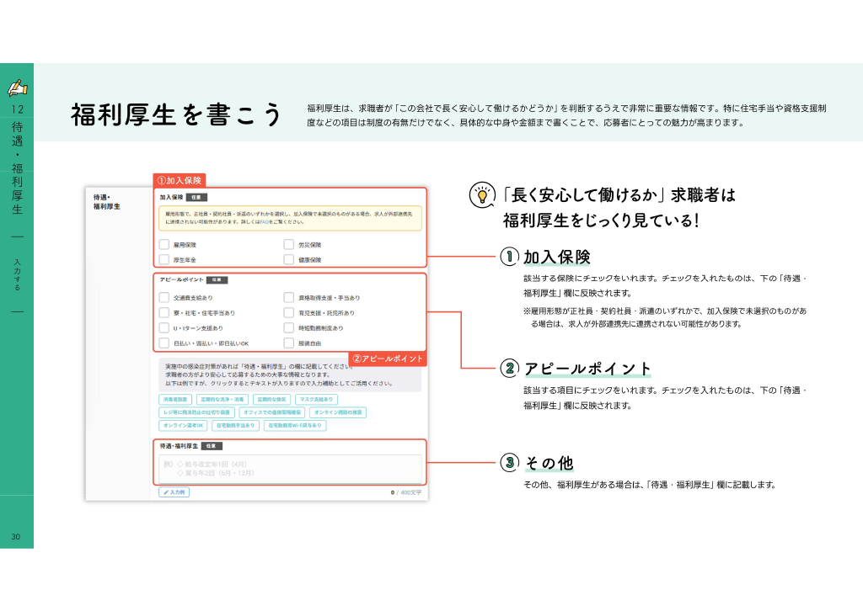Focus the 待遇・福利厚生 text area

click(x=290, y=469)
